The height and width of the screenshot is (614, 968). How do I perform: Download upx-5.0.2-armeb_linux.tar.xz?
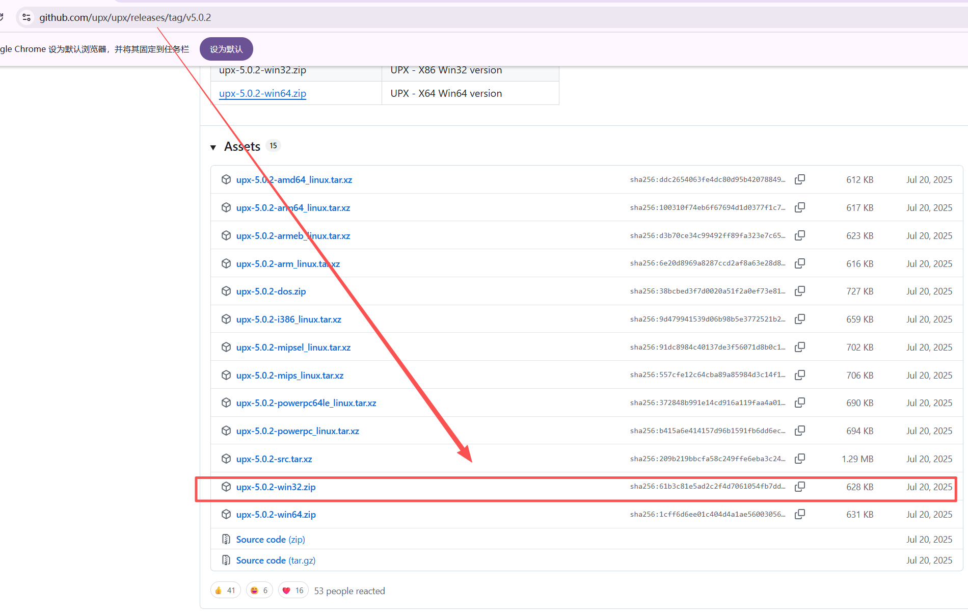click(x=293, y=236)
